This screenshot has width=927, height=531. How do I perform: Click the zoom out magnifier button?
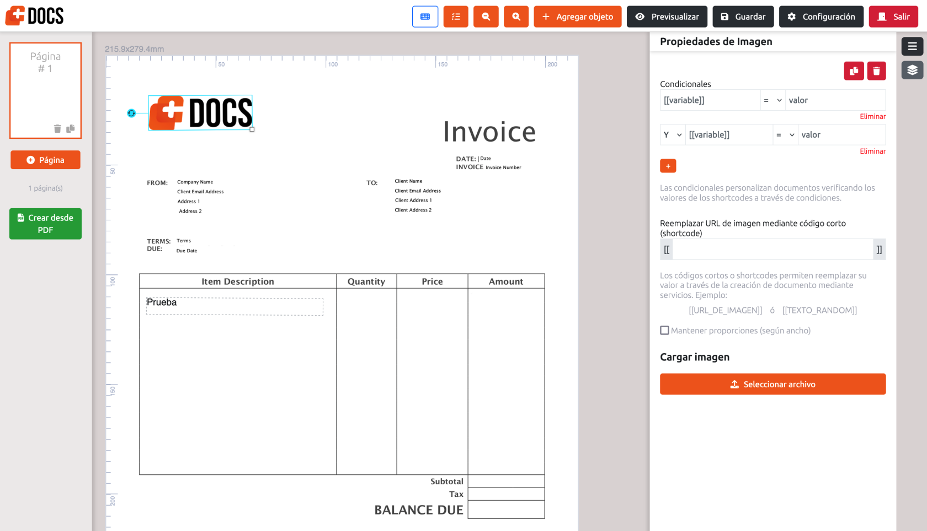tap(486, 17)
